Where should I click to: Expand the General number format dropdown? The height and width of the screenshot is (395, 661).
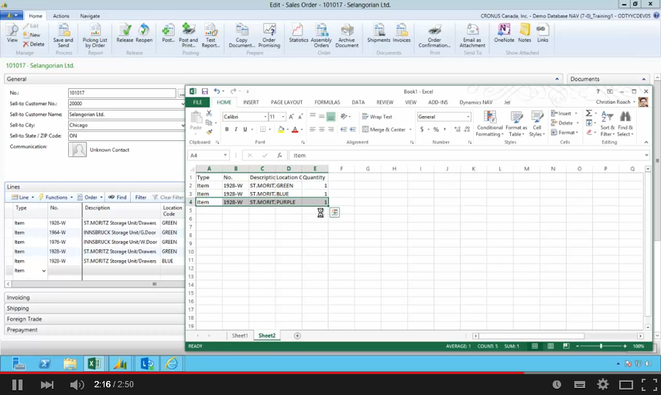pyautogui.click(x=467, y=117)
